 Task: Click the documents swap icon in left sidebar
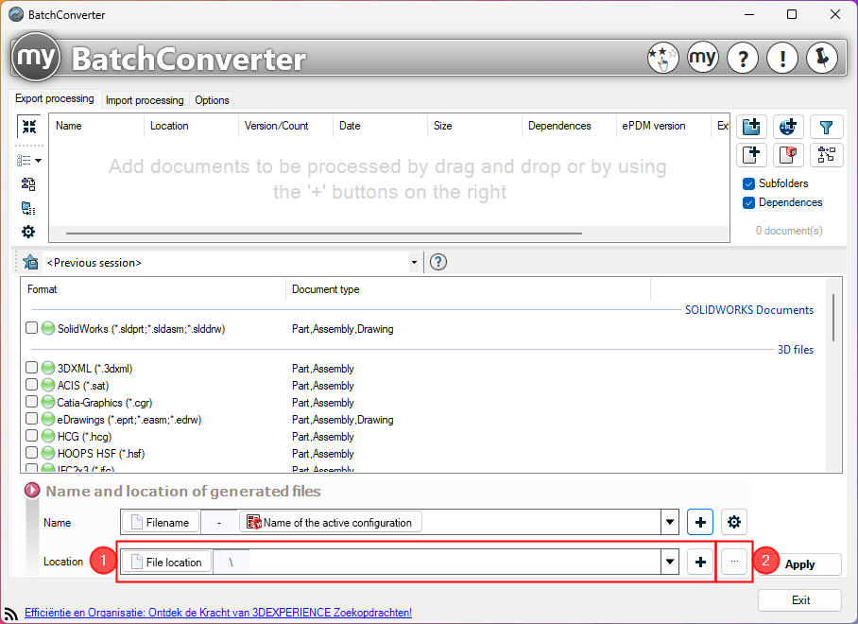[x=28, y=184]
